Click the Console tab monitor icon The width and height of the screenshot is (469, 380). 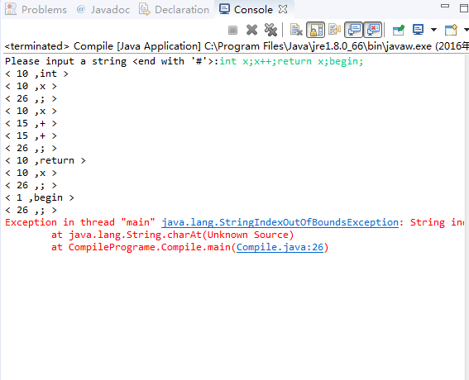tap(224, 9)
